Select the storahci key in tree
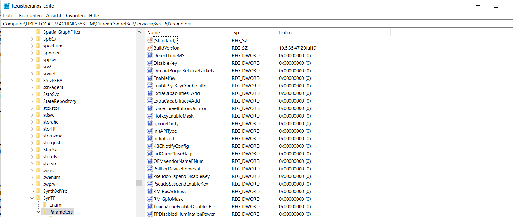This screenshot has height=217, width=513. point(51,122)
